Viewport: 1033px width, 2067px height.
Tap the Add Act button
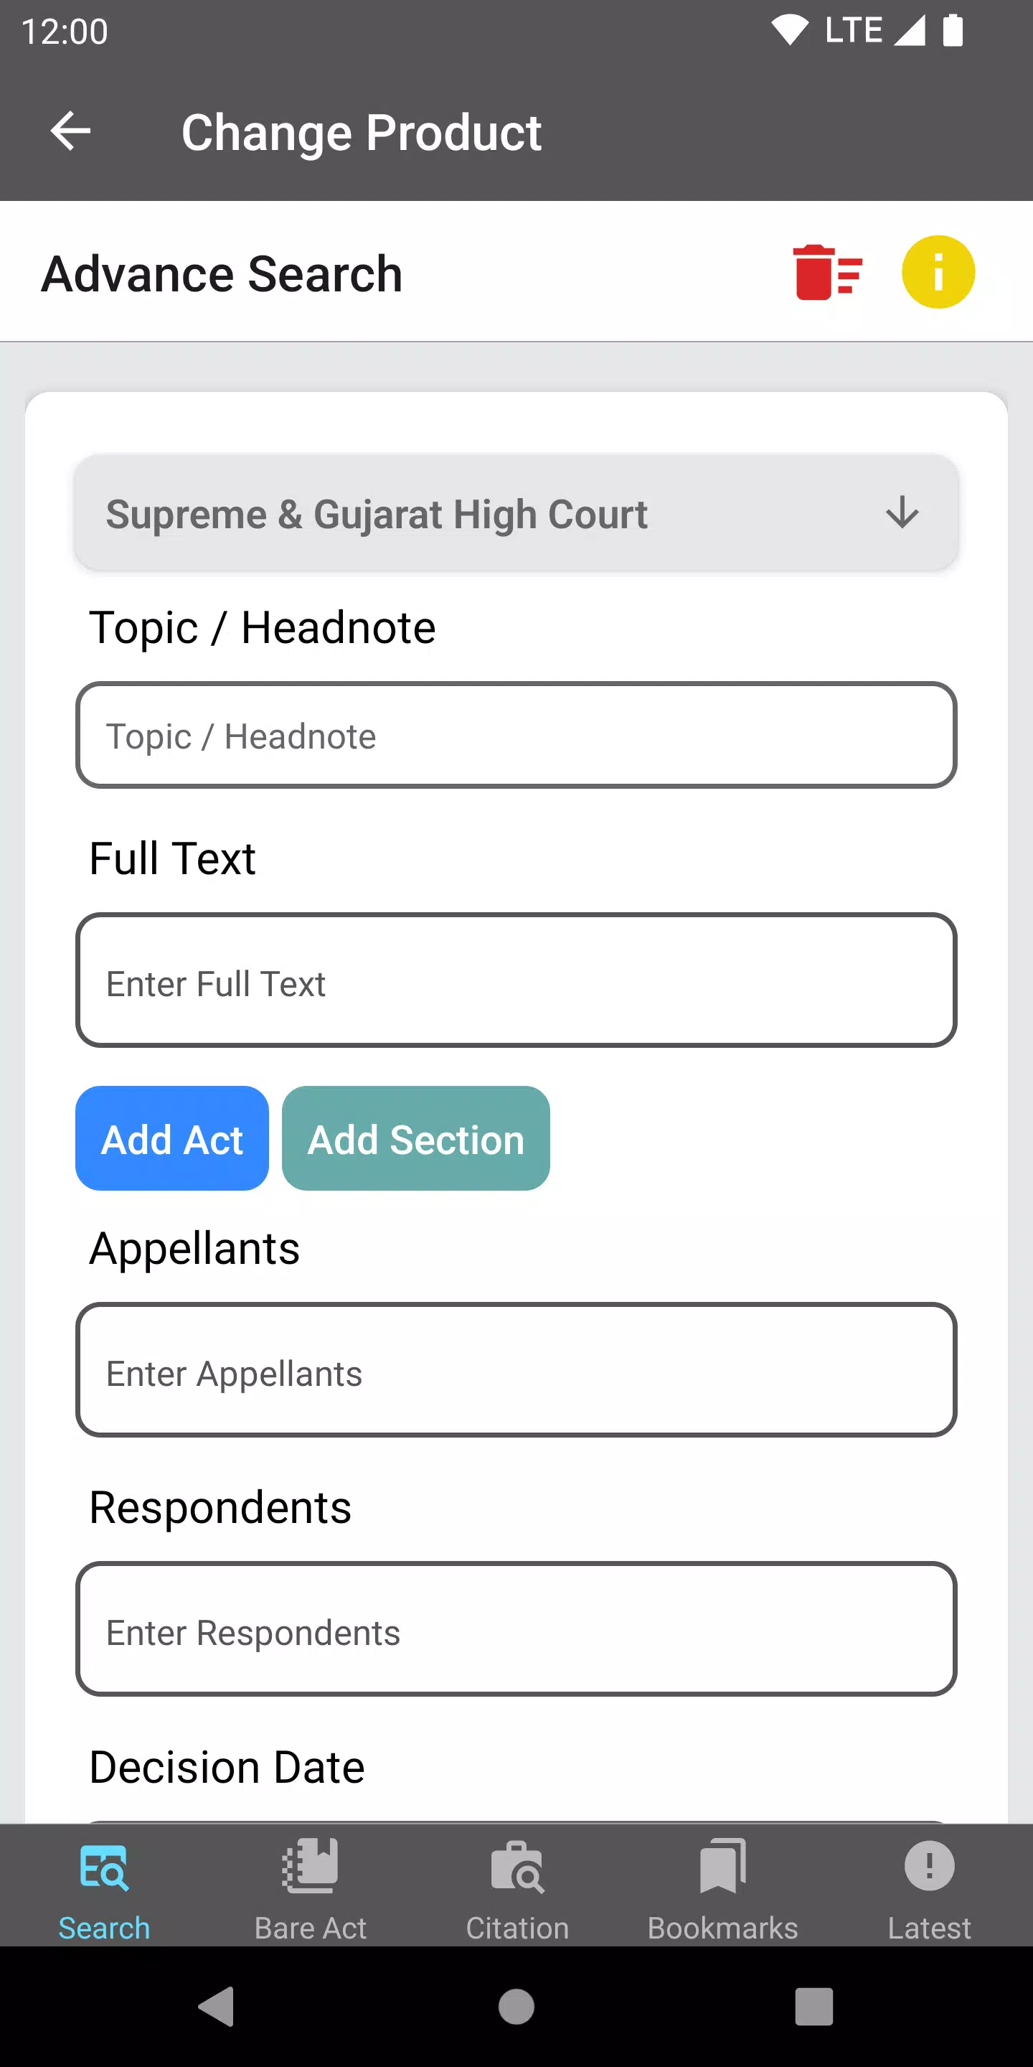171,1138
